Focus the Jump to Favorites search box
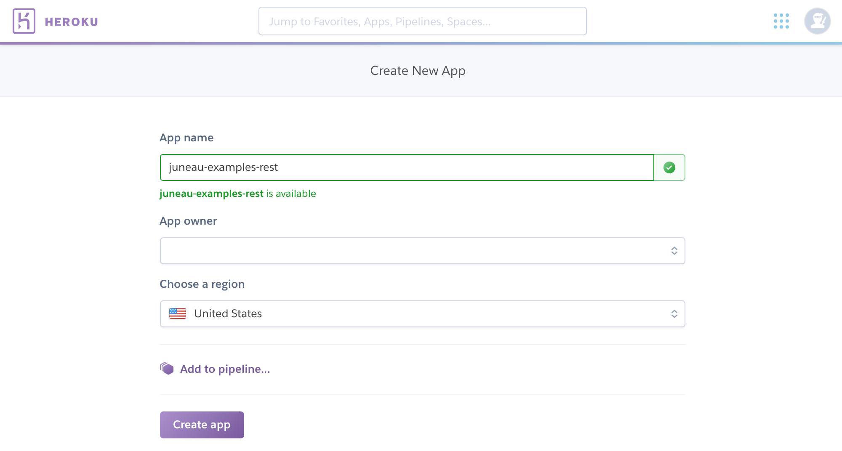Viewport: 842px width, 451px height. pos(422,21)
